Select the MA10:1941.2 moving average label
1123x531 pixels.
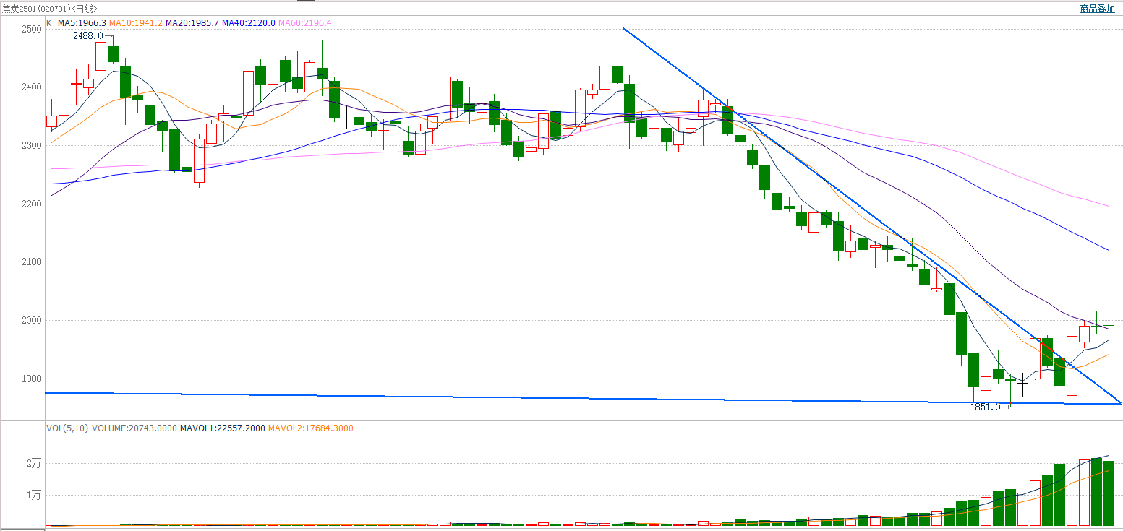(x=136, y=23)
